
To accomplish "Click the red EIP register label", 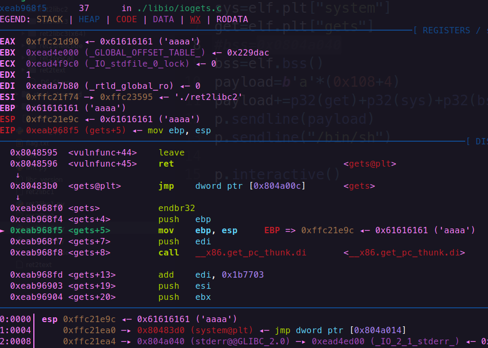I will (x=7, y=131).
